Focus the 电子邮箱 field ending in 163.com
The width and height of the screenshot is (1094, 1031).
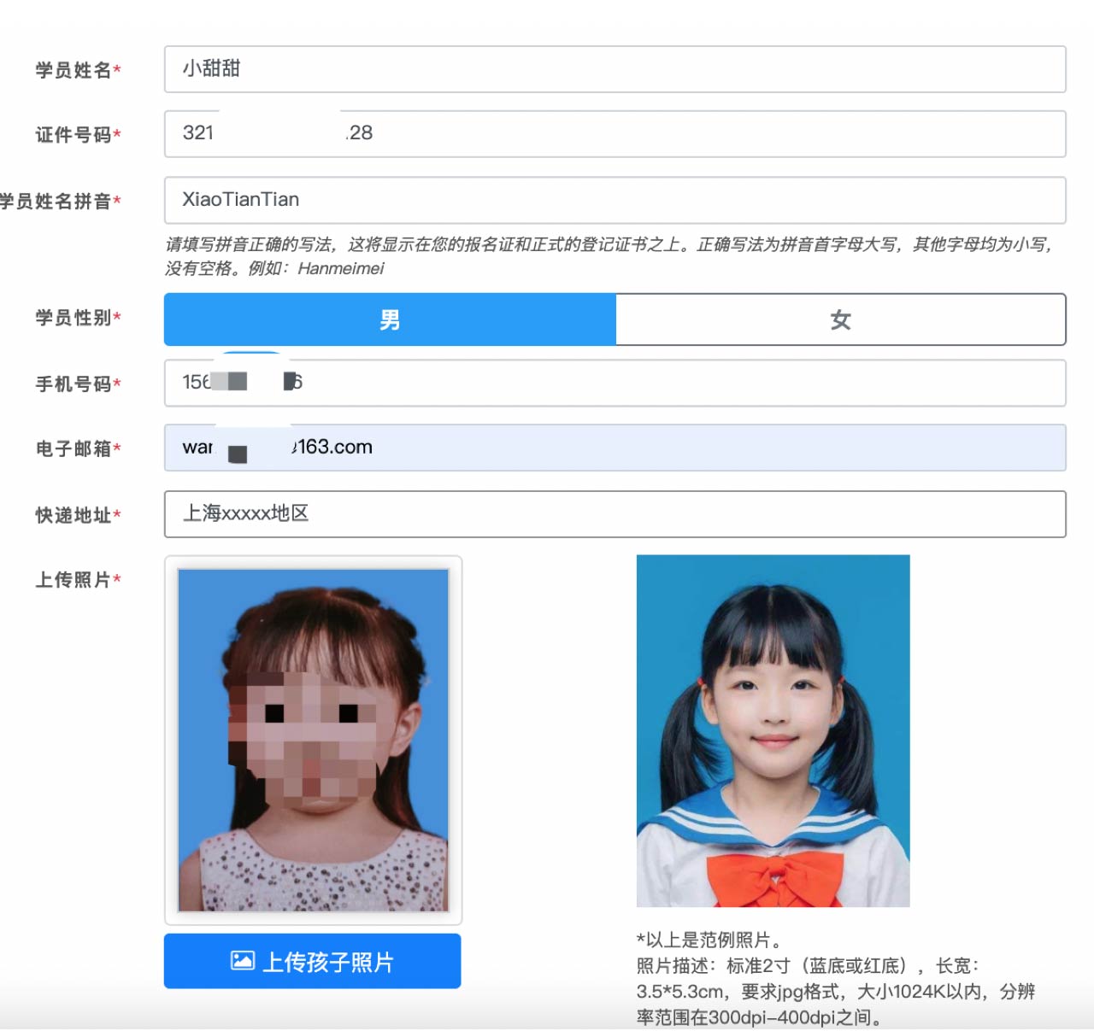point(615,448)
